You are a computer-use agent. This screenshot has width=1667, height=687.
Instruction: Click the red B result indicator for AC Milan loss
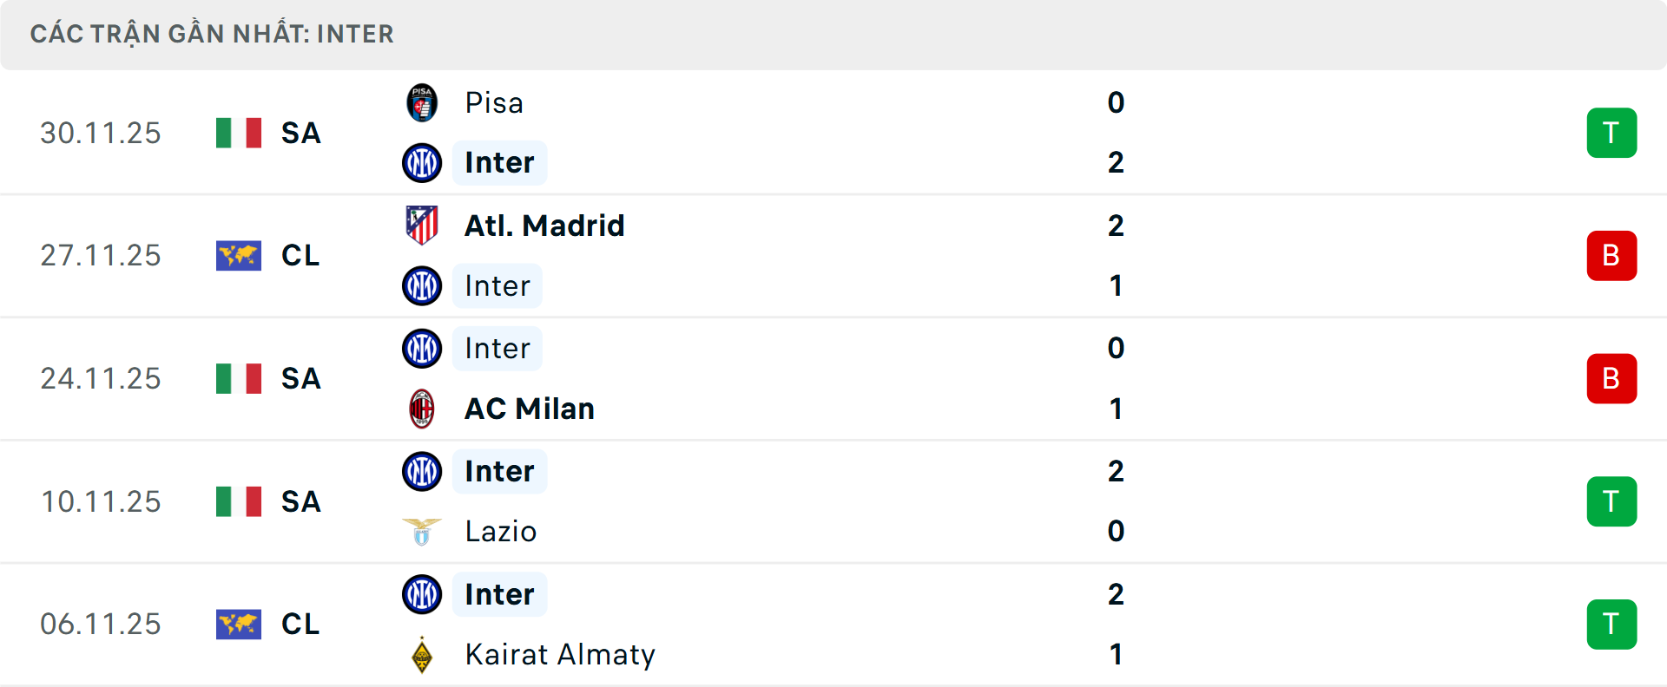(x=1612, y=378)
